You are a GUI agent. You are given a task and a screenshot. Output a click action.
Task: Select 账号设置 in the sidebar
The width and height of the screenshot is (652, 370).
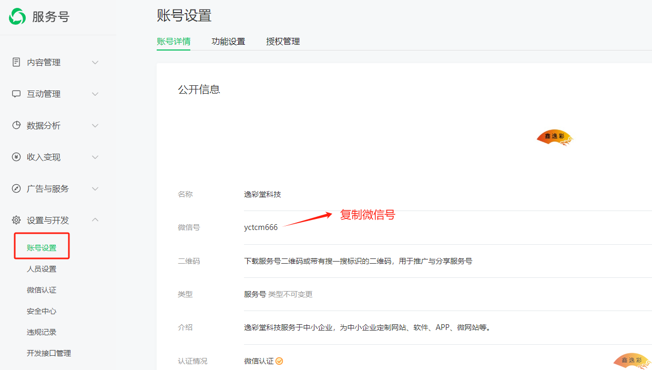[42, 248]
